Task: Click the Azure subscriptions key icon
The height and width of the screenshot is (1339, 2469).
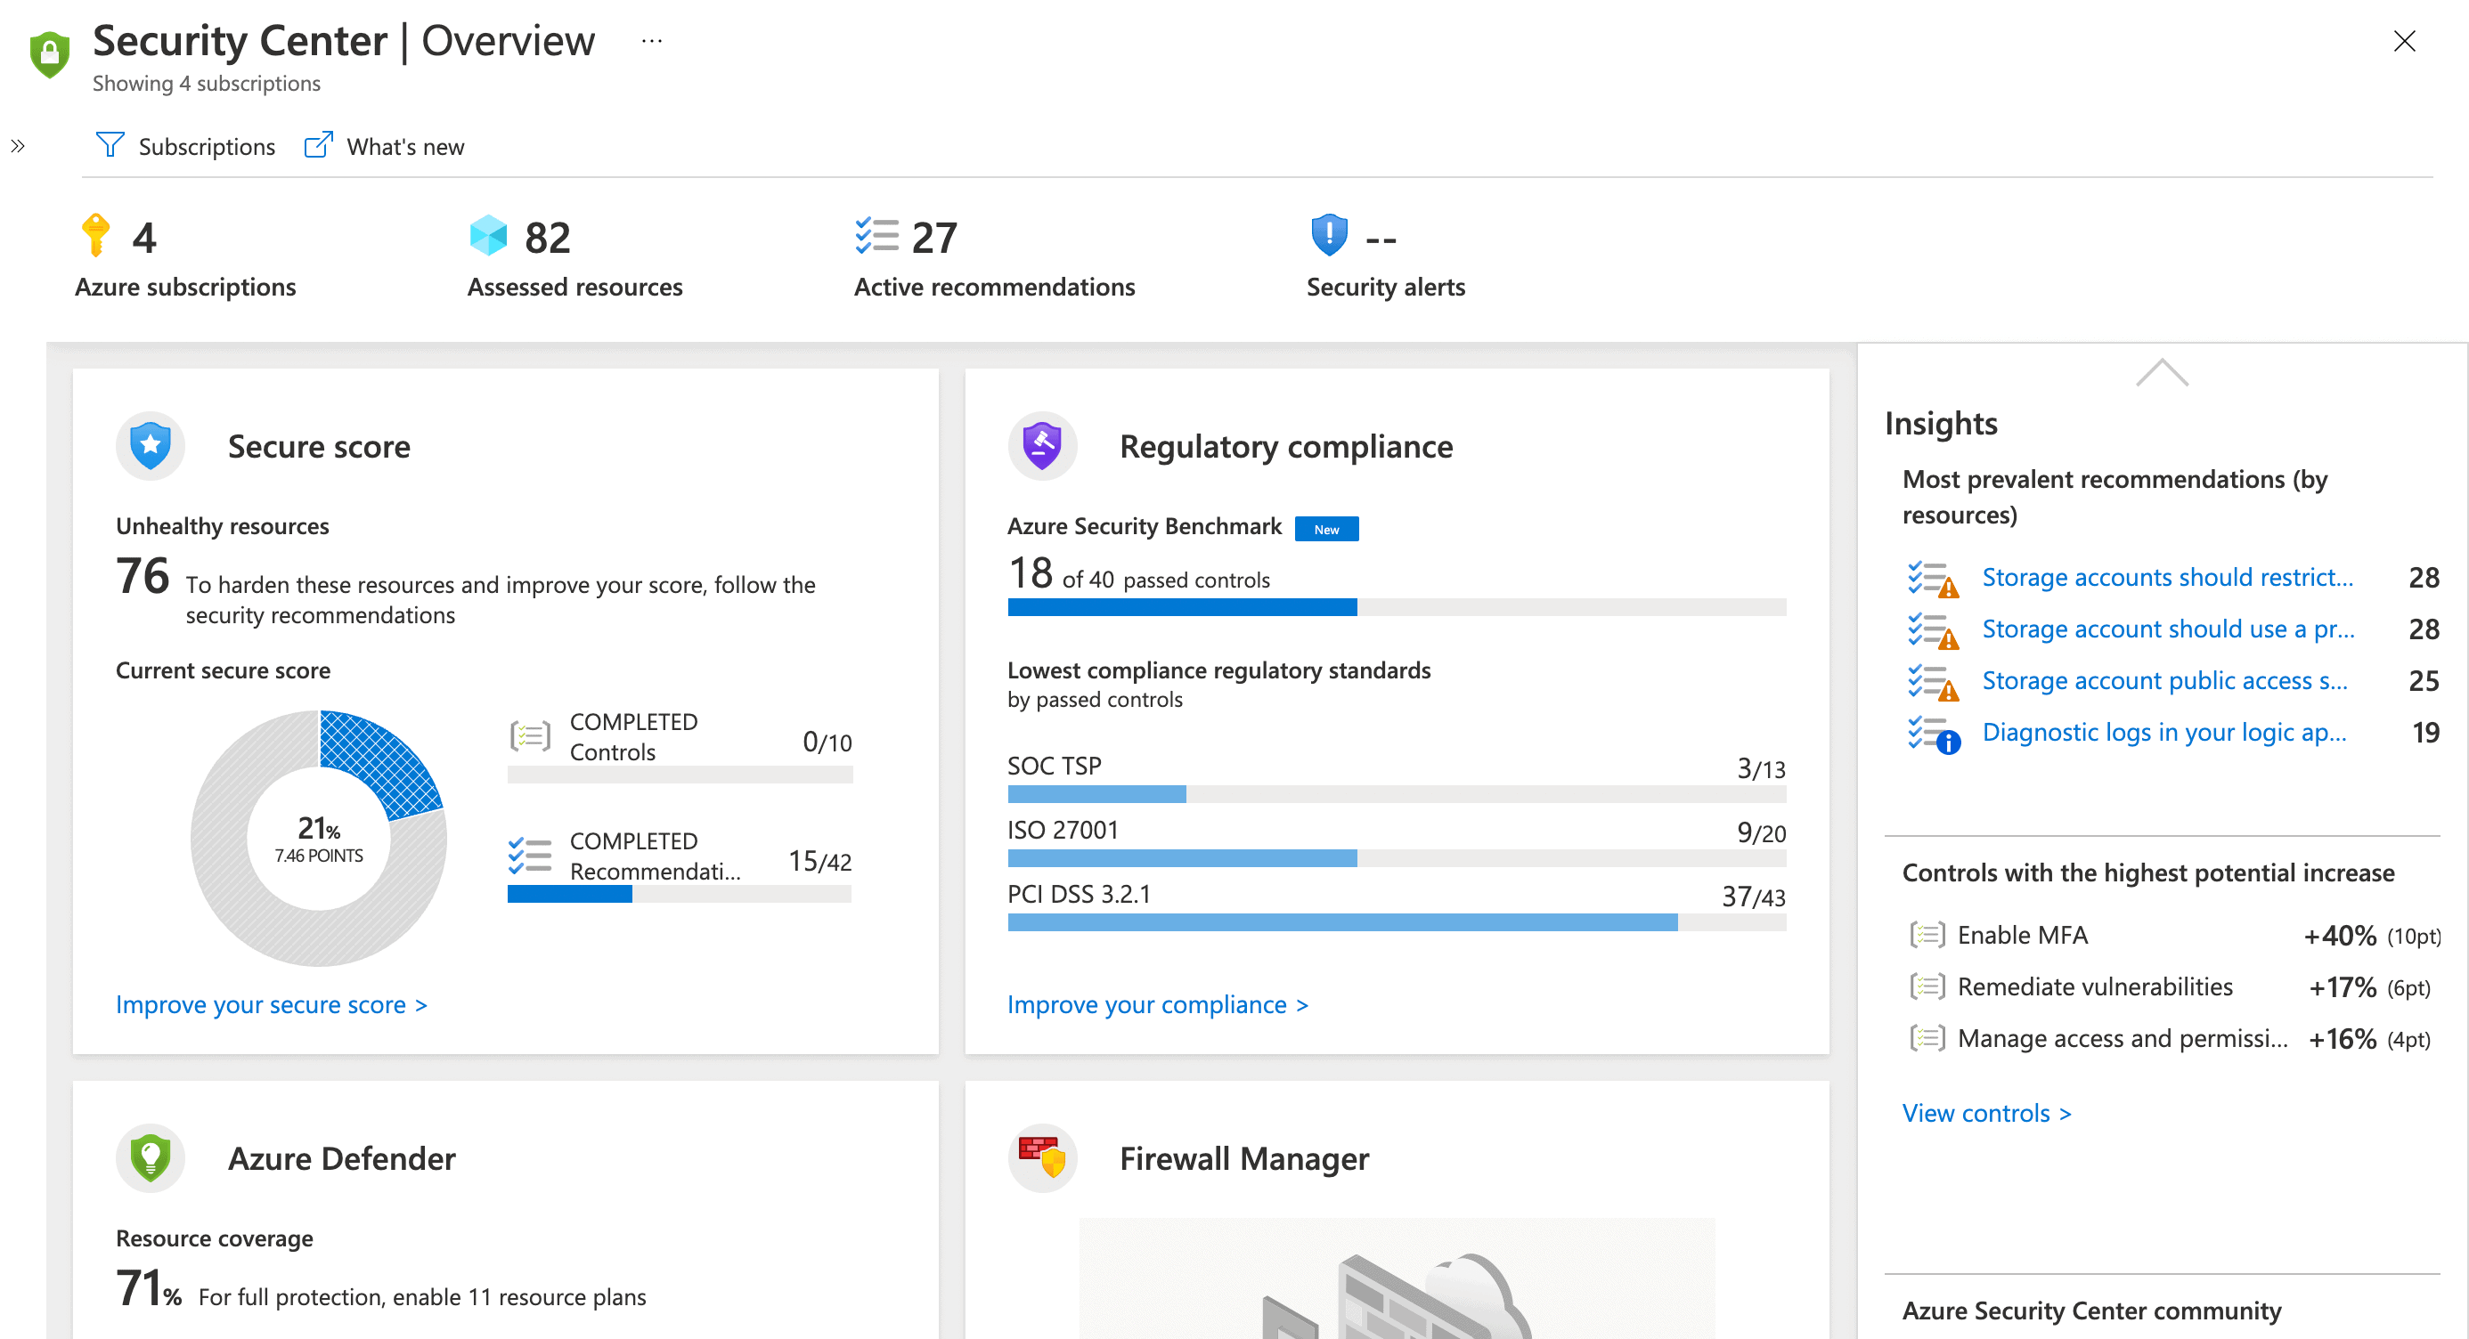Action: click(95, 235)
